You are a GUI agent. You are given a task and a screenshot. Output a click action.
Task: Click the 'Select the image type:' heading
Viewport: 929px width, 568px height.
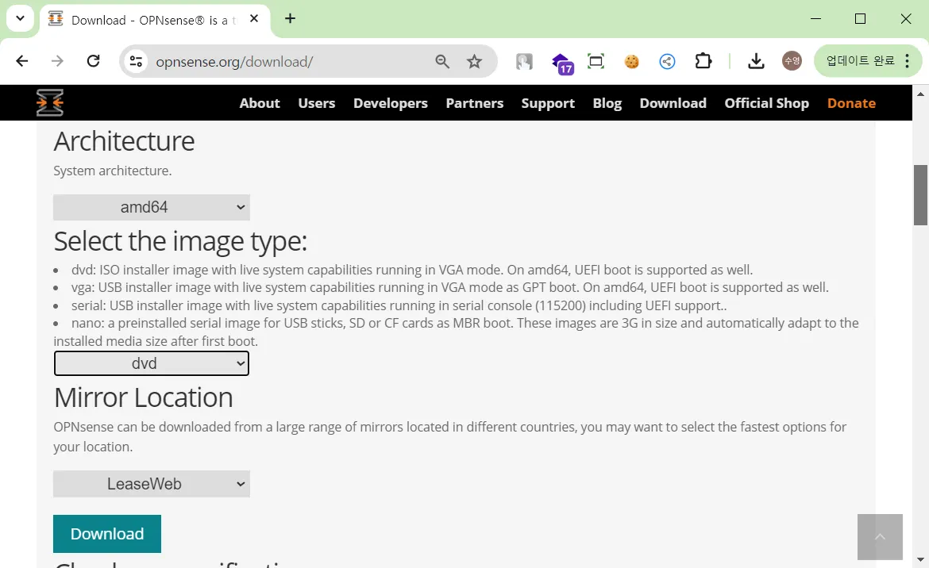pos(181,241)
